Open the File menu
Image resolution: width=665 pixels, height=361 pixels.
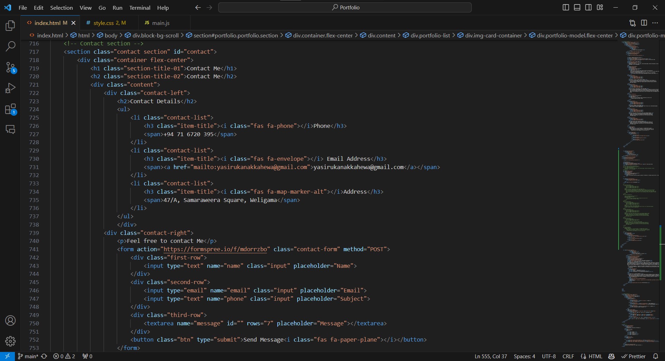click(x=23, y=8)
